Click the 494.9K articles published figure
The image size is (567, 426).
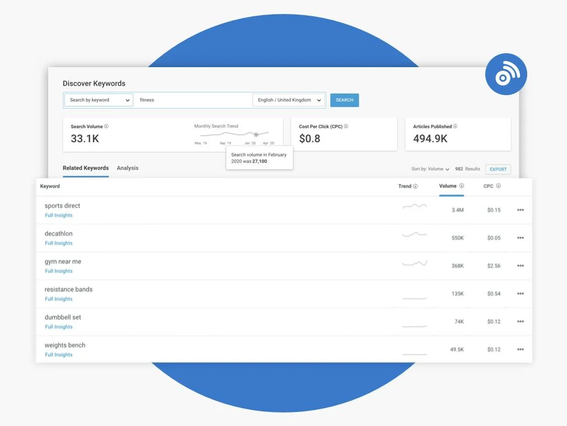(x=430, y=139)
